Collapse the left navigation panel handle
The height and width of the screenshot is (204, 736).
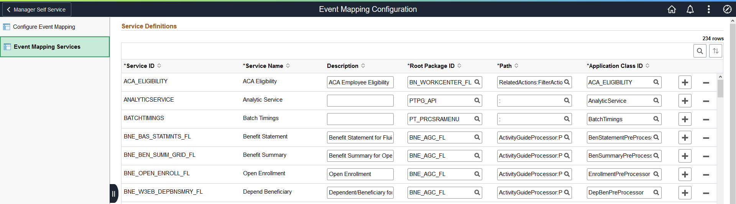tap(113, 194)
